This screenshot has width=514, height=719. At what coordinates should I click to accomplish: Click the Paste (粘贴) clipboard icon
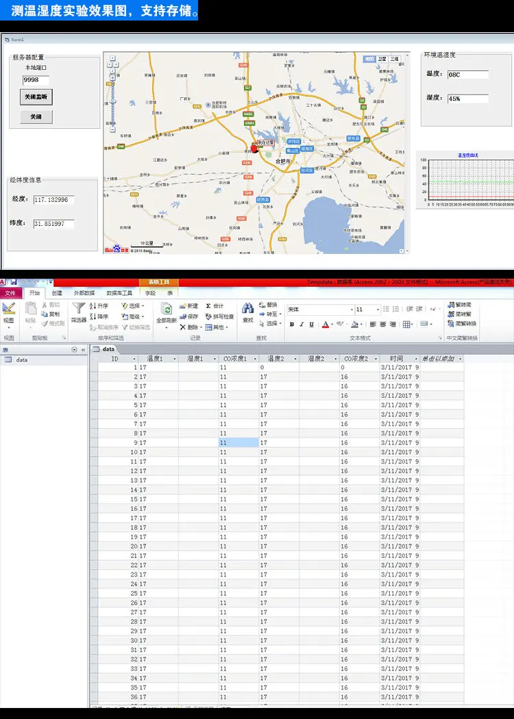click(x=30, y=309)
